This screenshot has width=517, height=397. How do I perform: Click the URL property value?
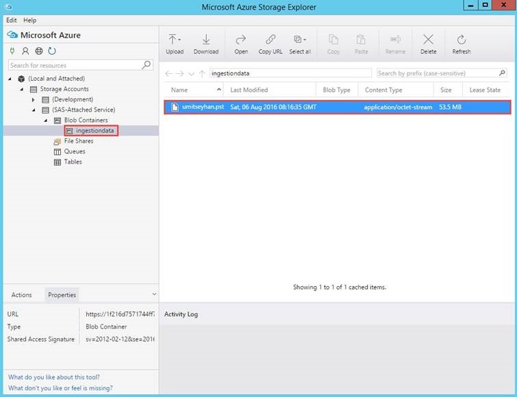(x=120, y=314)
